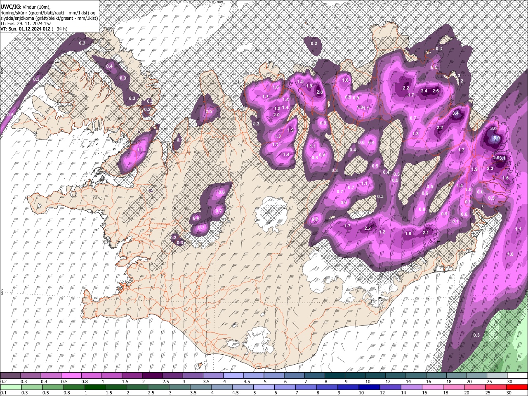This screenshot has height=396, width=528.
Task: Select the "0.2" label on the snow scale
Action: [x=3, y=381]
